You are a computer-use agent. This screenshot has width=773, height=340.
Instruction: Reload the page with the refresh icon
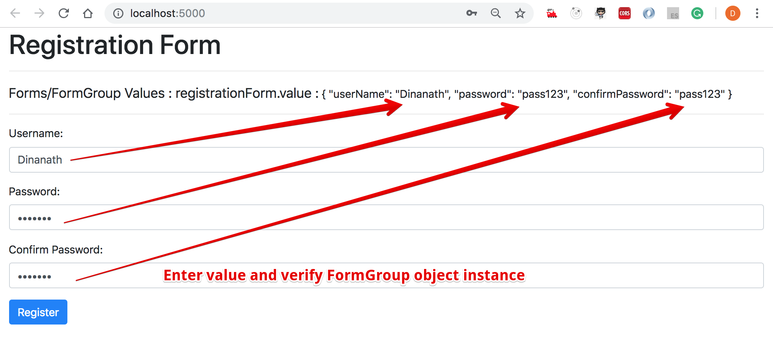[64, 14]
